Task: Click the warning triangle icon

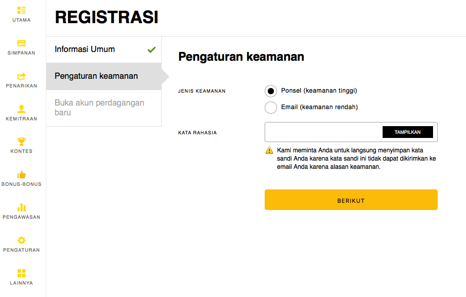Action: point(269,151)
